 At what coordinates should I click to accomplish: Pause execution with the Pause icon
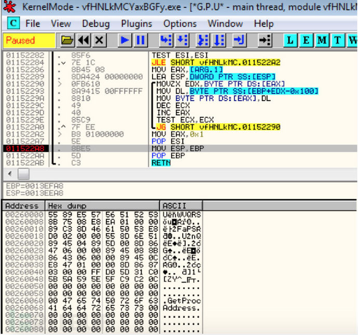tap(140, 41)
